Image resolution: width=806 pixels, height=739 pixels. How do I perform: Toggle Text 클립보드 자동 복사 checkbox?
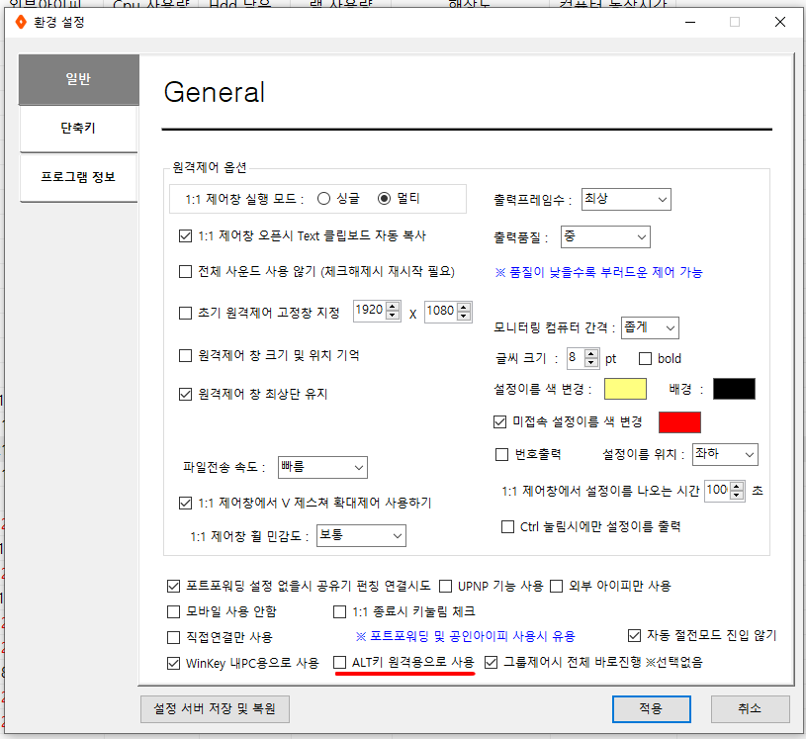pyautogui.click(x=185, y=236)
